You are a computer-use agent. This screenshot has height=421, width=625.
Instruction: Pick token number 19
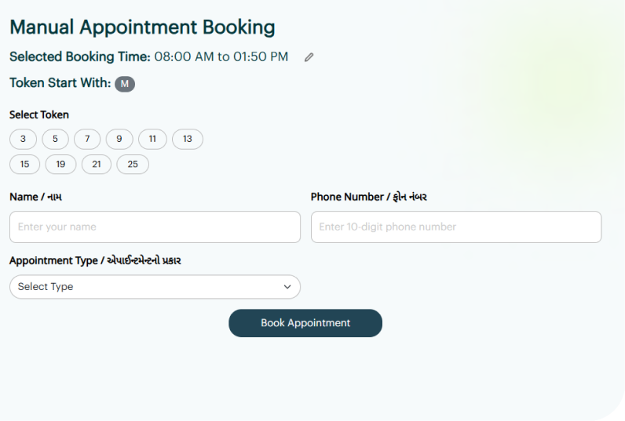[60, 165]
